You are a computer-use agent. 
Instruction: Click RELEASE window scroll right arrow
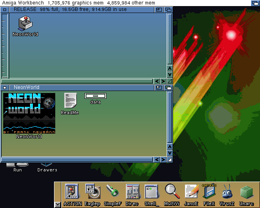pos(163,81)
